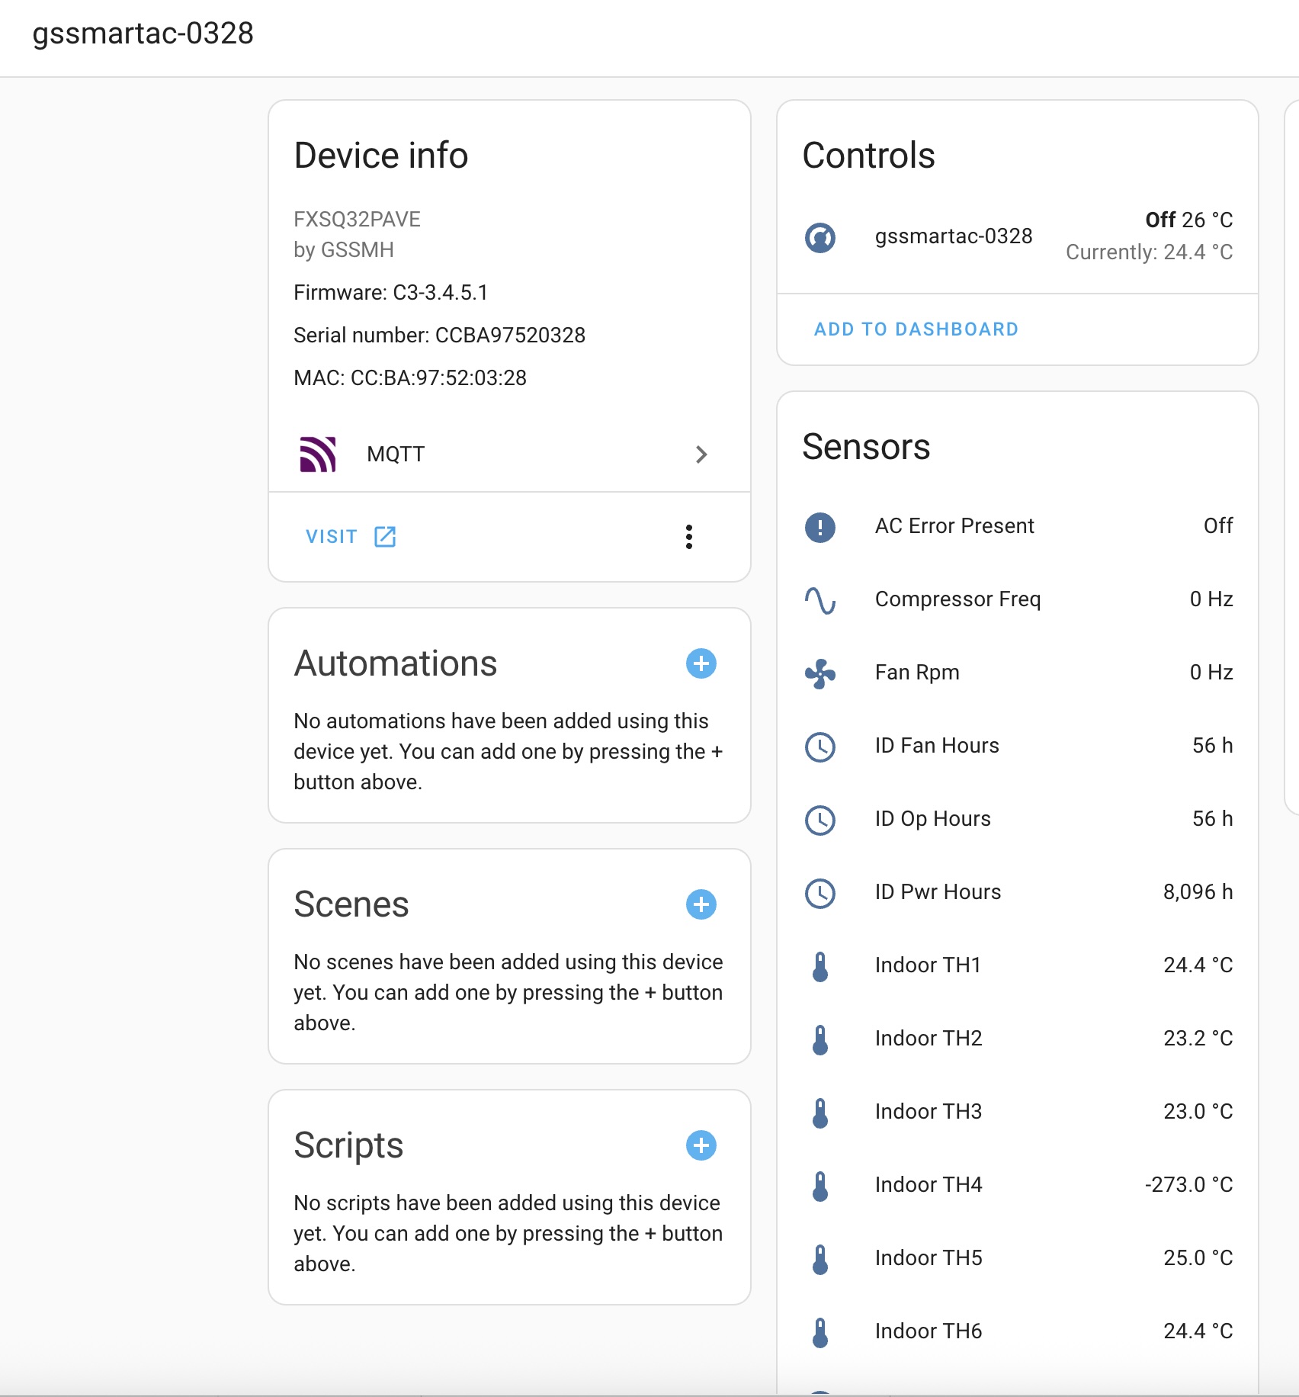1299x1397 pixels.
Task: Click the AC Error Present alert icon
Action: (820, 527)
